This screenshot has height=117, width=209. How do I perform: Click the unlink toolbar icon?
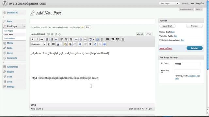(x=81, y=39)
